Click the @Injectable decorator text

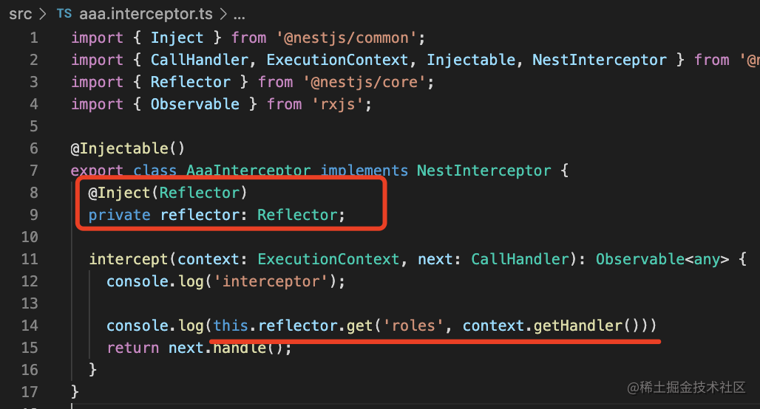(x=123, y=148)
